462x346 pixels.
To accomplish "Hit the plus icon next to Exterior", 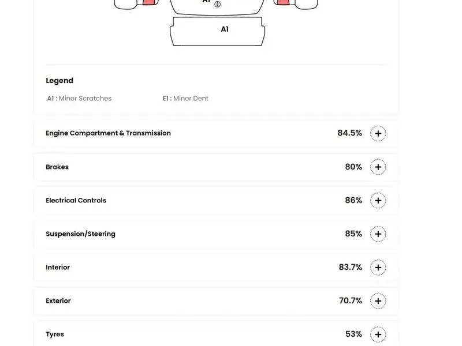I will [378, 301].
